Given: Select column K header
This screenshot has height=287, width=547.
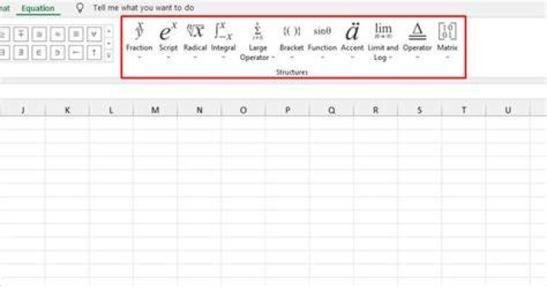Looking at the screenshot, I should point(68,110).
